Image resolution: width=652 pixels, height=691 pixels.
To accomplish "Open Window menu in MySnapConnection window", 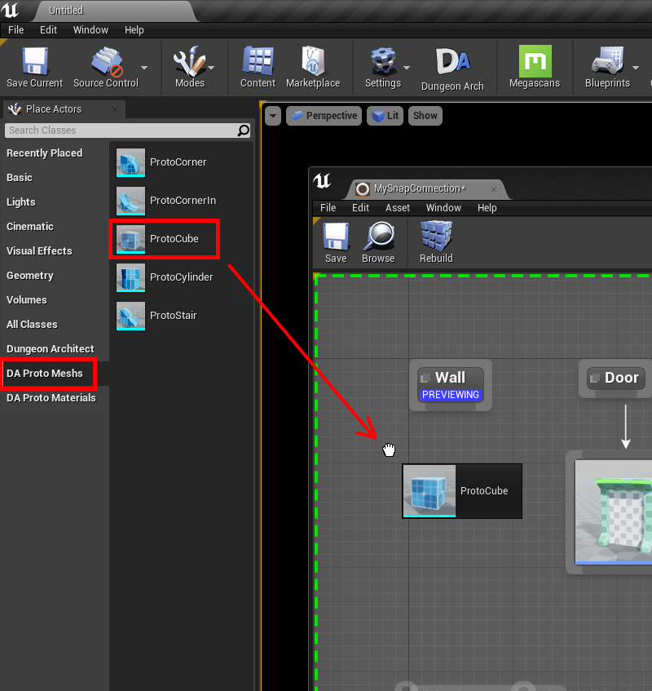I will point(443,207).
